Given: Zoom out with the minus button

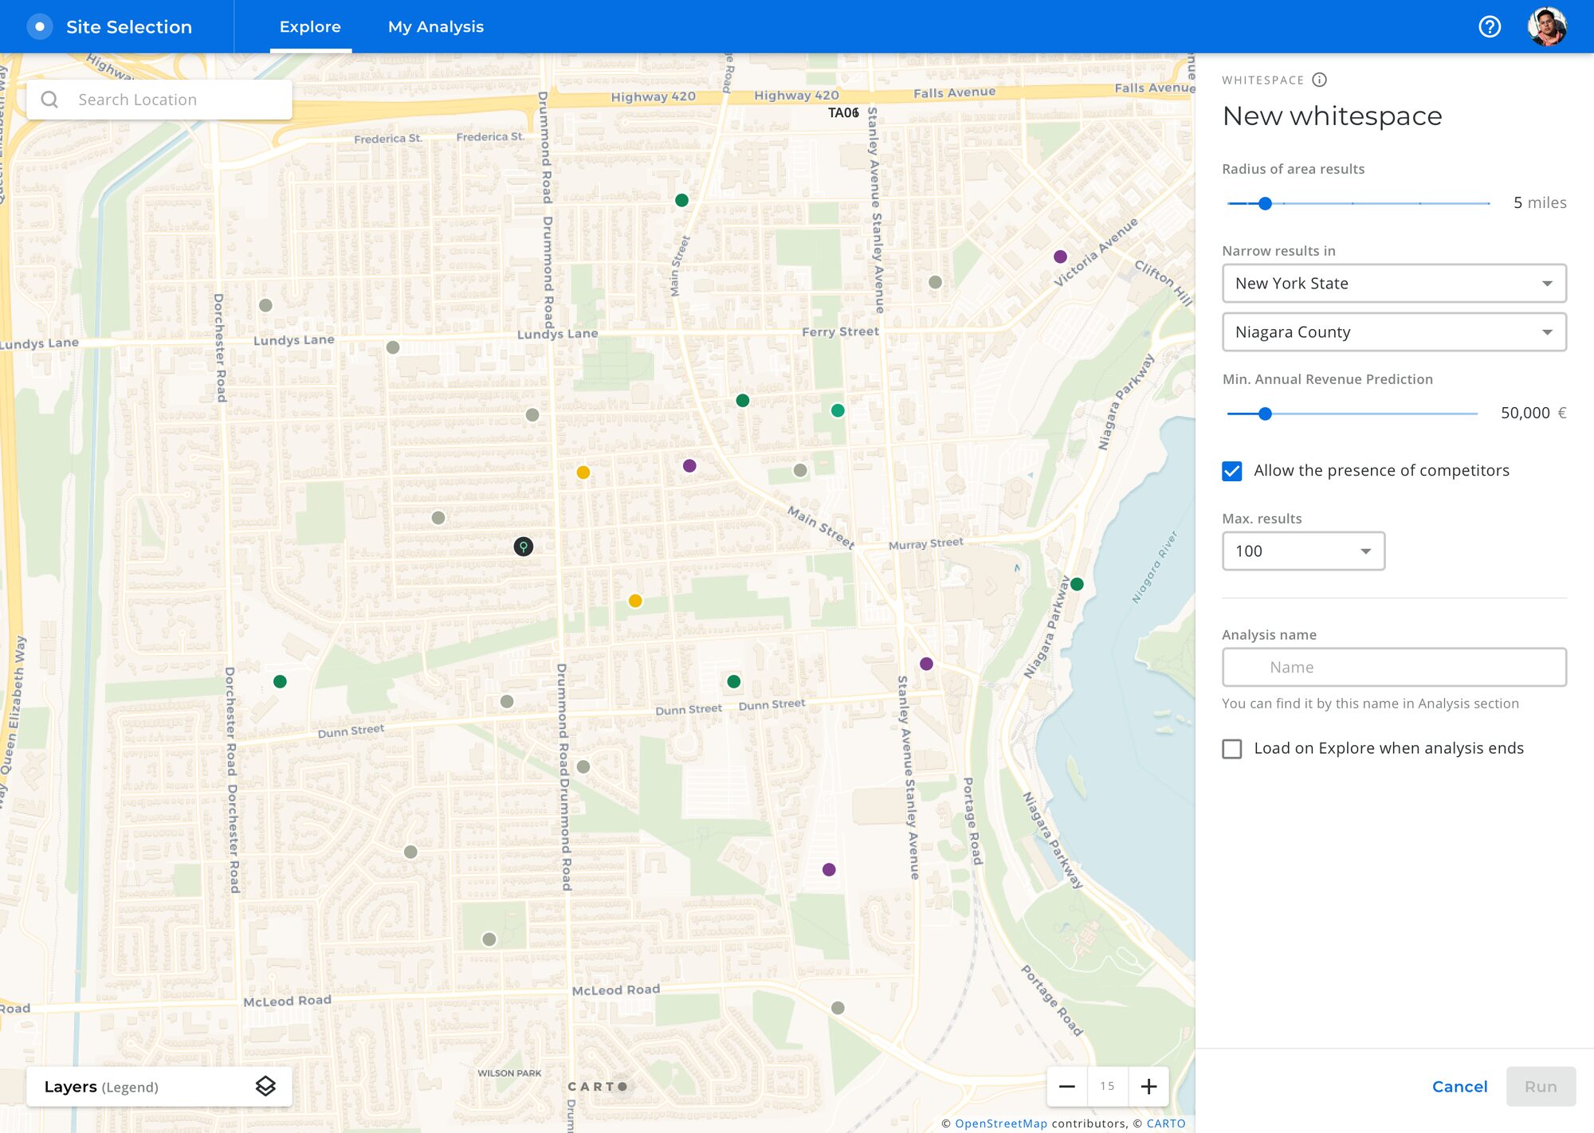Looking at the screenshot, I should [1067, 1086].
